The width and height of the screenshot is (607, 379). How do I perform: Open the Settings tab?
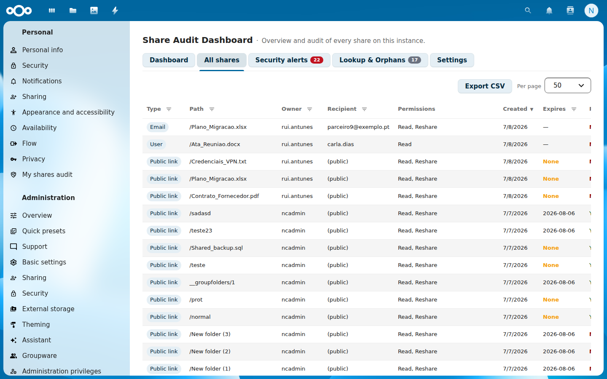coord(452,60)
